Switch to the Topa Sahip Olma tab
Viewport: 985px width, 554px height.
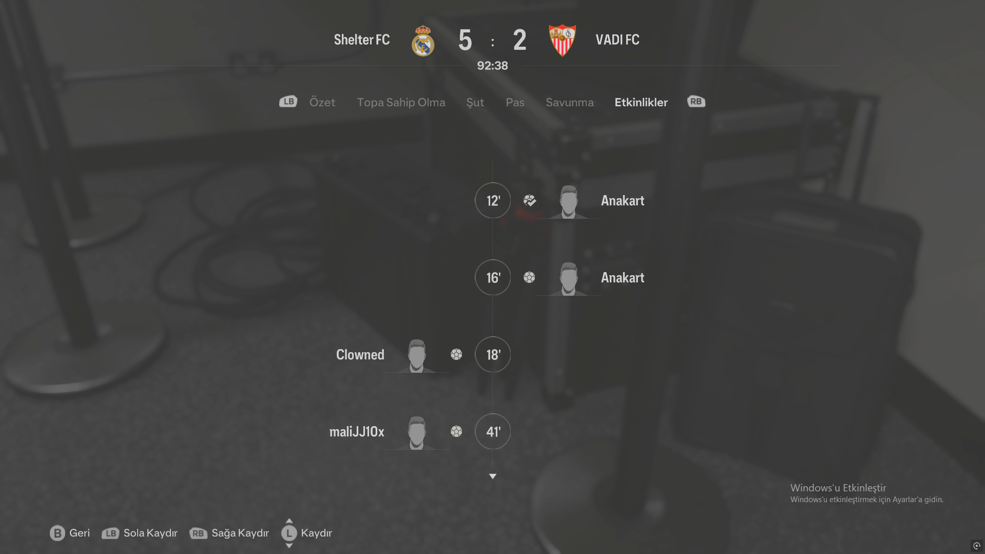pyautogui.click(x=401, y=102)
